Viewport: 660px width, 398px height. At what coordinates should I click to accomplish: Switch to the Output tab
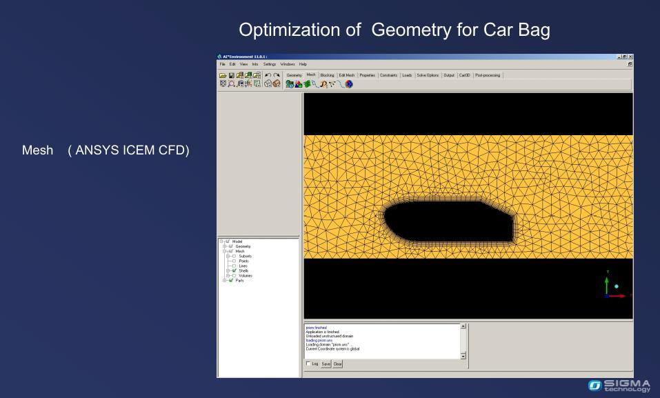[449, 75]
